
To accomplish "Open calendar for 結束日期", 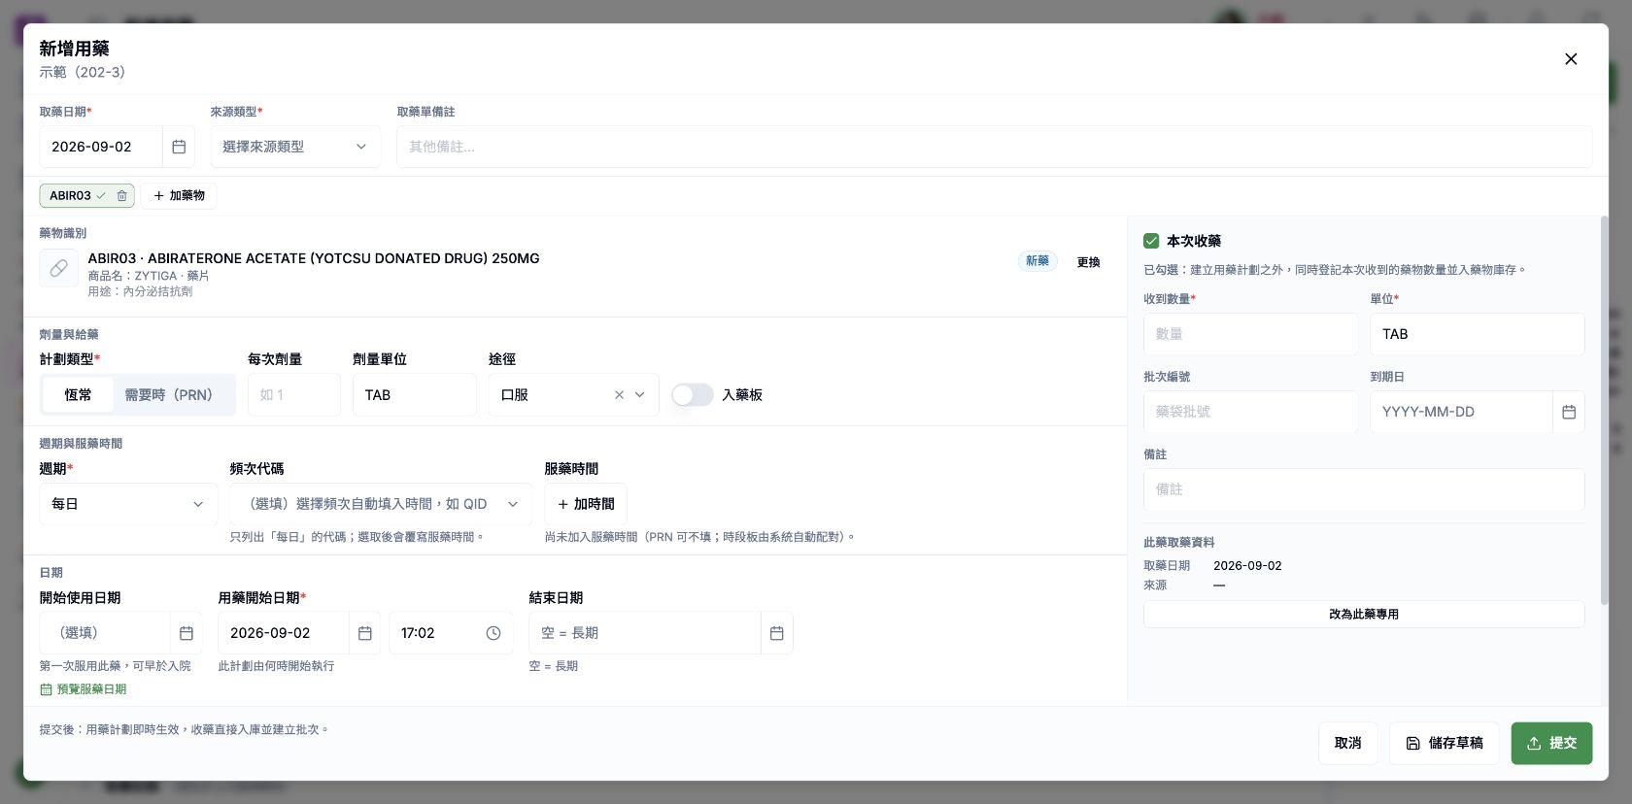I will click(x=777, y=633).
